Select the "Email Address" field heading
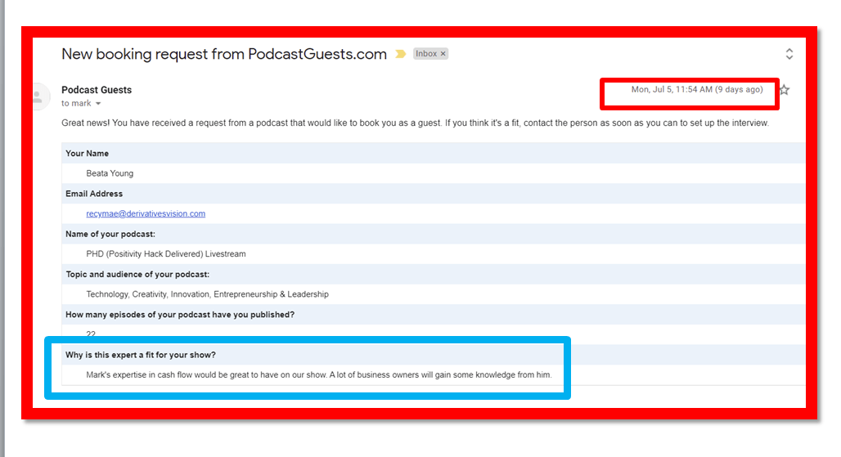Image resolution: width=841 pixels, height=457 pixels. tap(94, 194)
